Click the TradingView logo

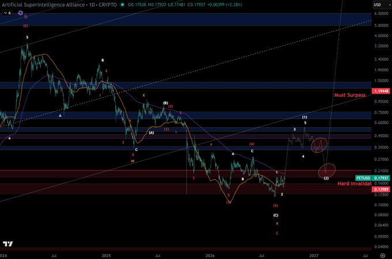[8, 244]
